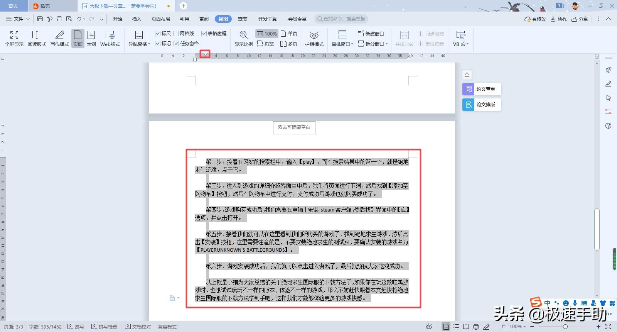Open the undo history dropdown arrow
The image size is (617, 332).
click(84, 19)
